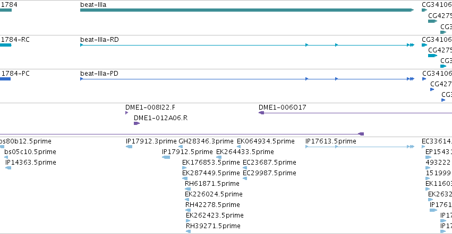Click the beat-IIIa-RD label
The image size is (452, 234).
[99, 40]
